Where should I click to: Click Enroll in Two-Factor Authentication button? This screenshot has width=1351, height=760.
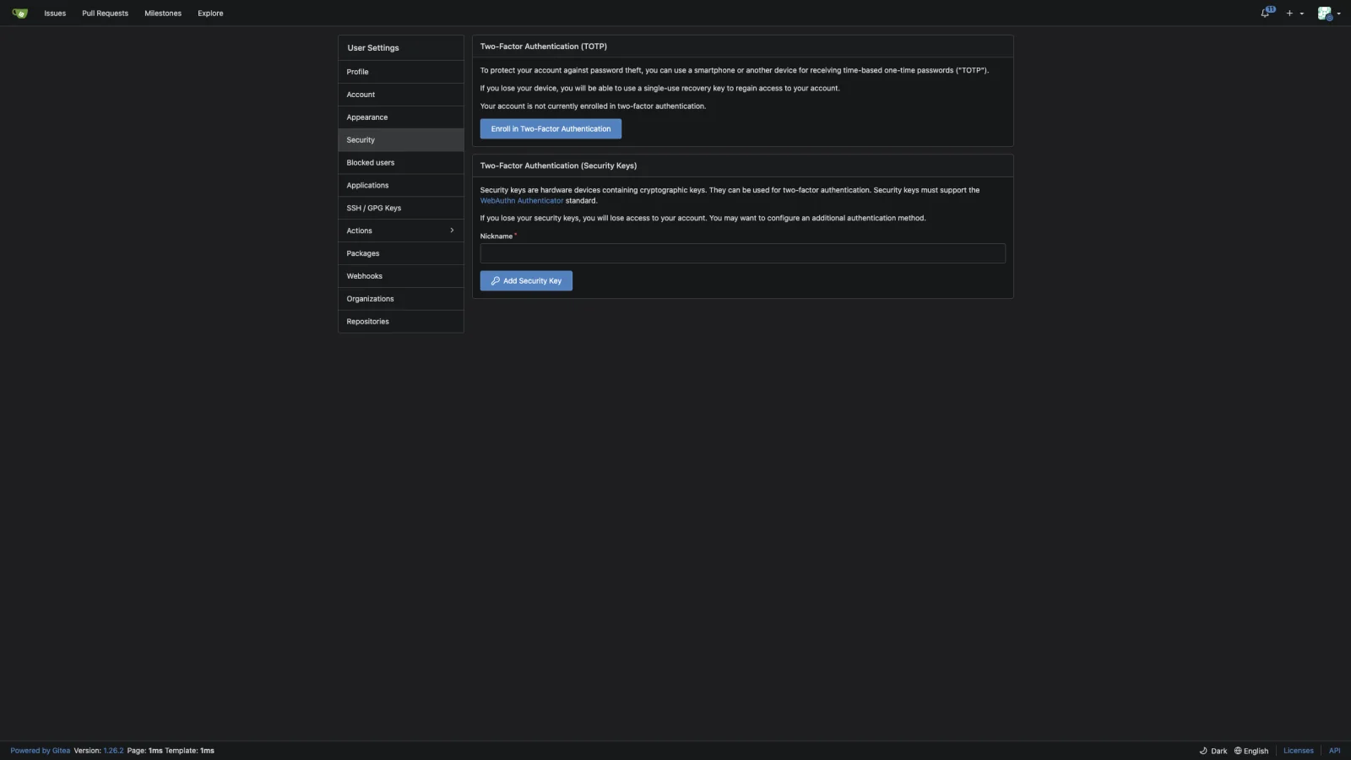tap(551, 129)
